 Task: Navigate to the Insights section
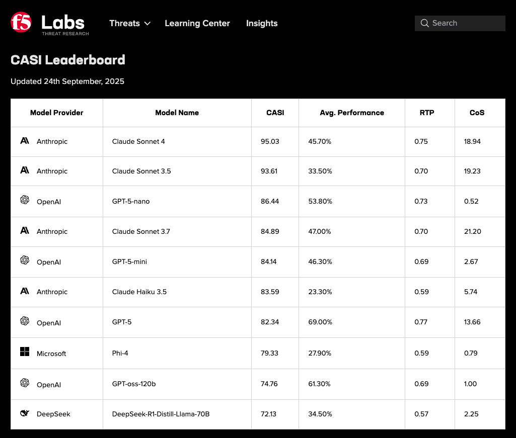click(x=262, y=23)
